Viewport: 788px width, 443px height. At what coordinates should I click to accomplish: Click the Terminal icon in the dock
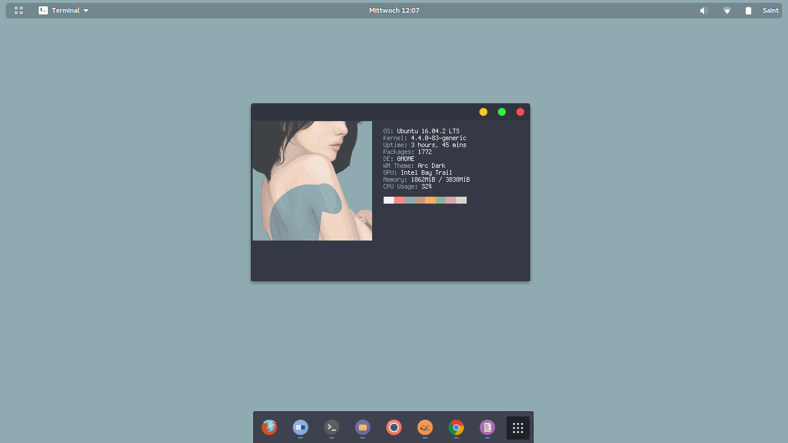[332, 427]
